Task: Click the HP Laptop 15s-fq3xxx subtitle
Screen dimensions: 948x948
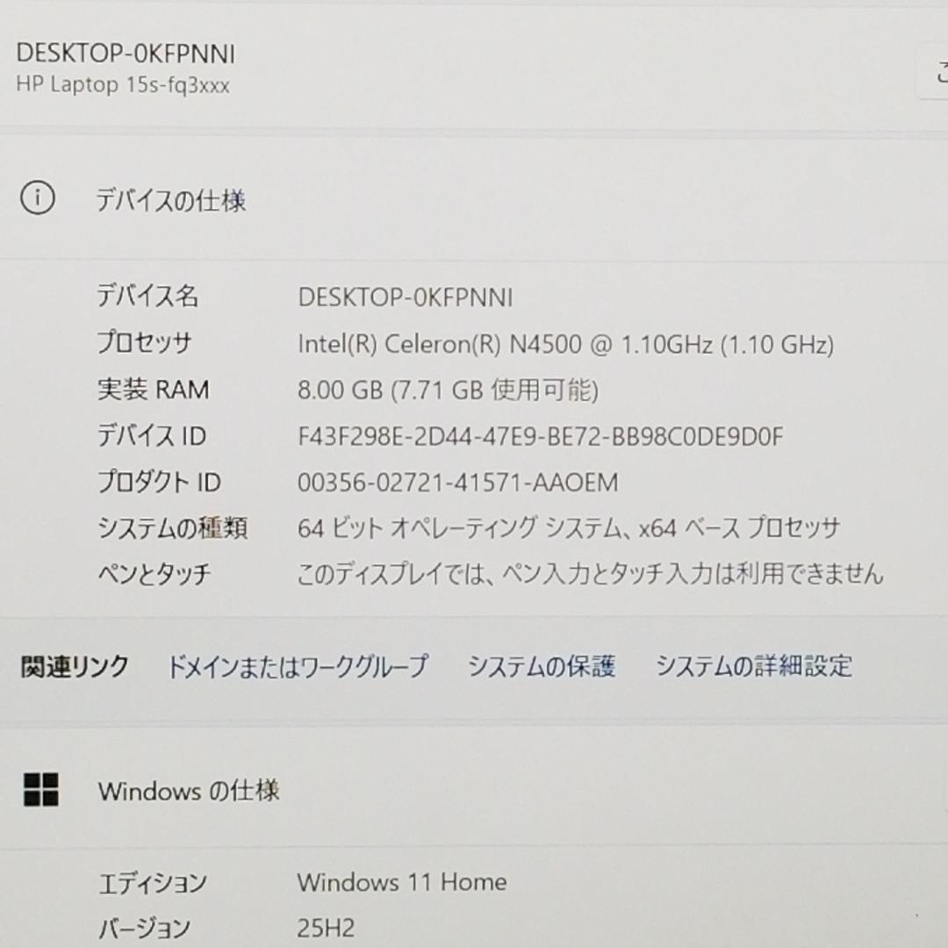Action: click(x=125, y=85)
